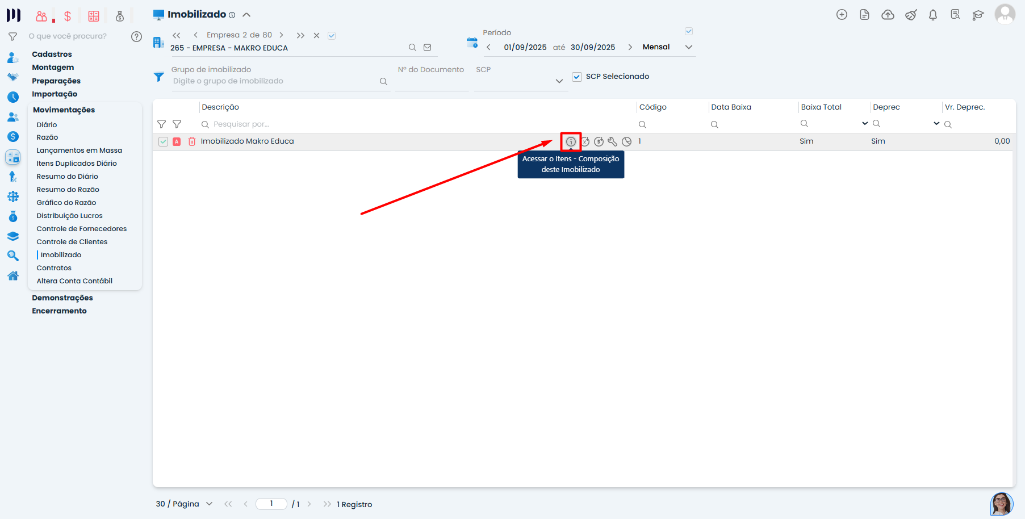Click the cloud upload icon
This screenshot has width=1025, height=519.
pyautogui.click(x=888, y=15)
